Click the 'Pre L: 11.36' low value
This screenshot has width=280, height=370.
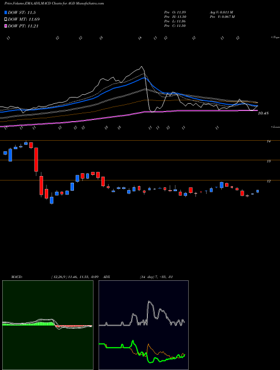(175, 21)
